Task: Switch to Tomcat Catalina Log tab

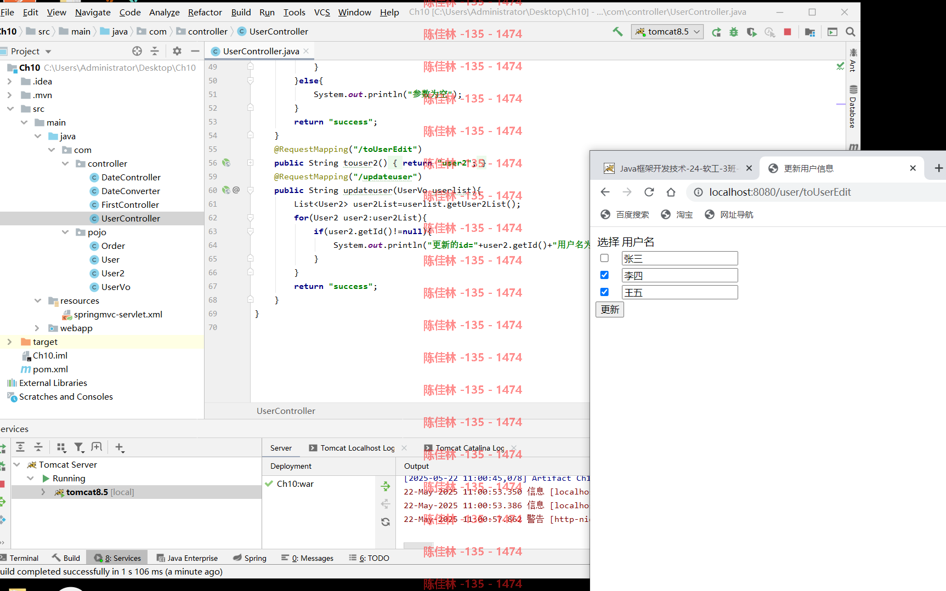Action: coord(469,448)
